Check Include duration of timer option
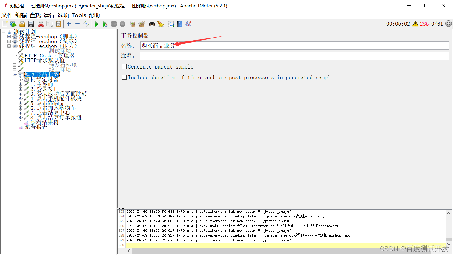This screenshot has height=255, width=453. 124,77
